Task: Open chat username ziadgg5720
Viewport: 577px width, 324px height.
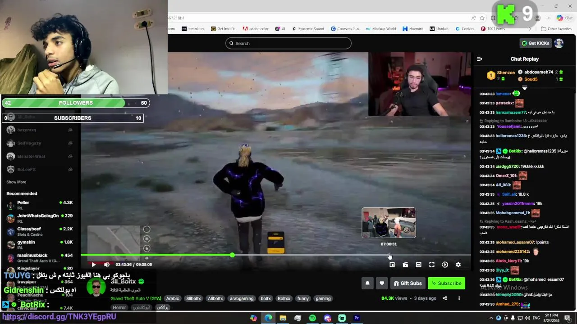Action: [x=508, y=166]
